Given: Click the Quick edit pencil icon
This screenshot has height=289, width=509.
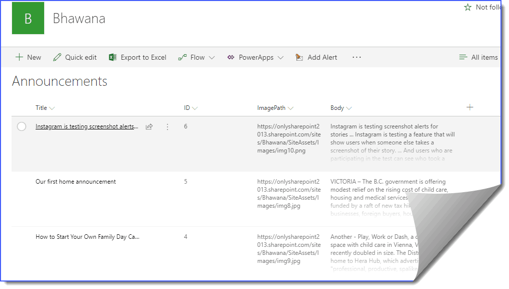Looking at the screenshot, I should tap(57, 57).
